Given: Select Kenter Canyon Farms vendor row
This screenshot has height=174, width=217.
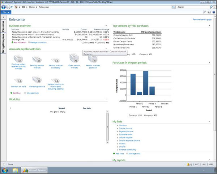Looking at the screenshot, I should [x=137, y=41].
